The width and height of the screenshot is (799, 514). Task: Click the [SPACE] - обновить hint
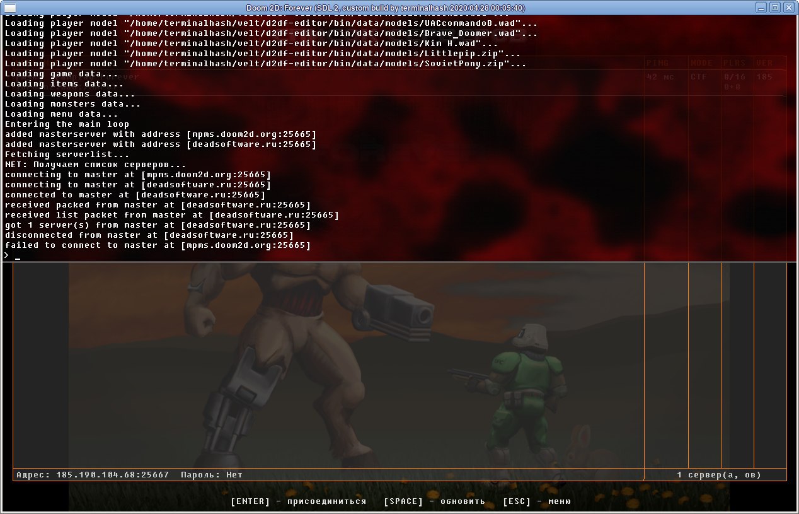point(435,501)
